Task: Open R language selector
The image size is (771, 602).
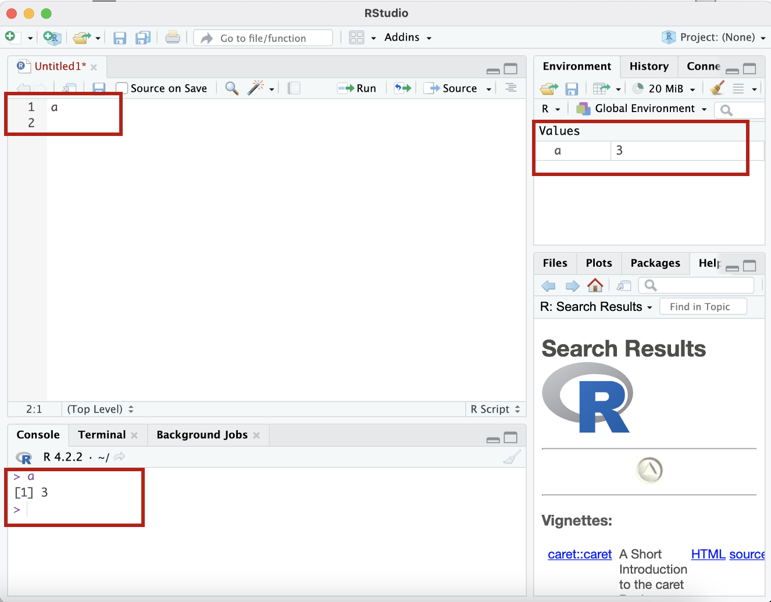Action: coord(551,109)
